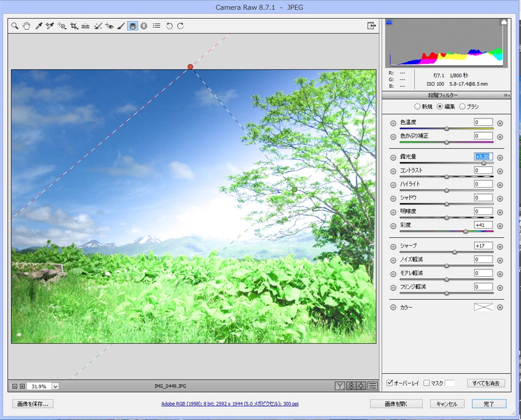Rotate image 90 degrees clockwise
The height and width of the screenshot is (420, 521).
181,26
